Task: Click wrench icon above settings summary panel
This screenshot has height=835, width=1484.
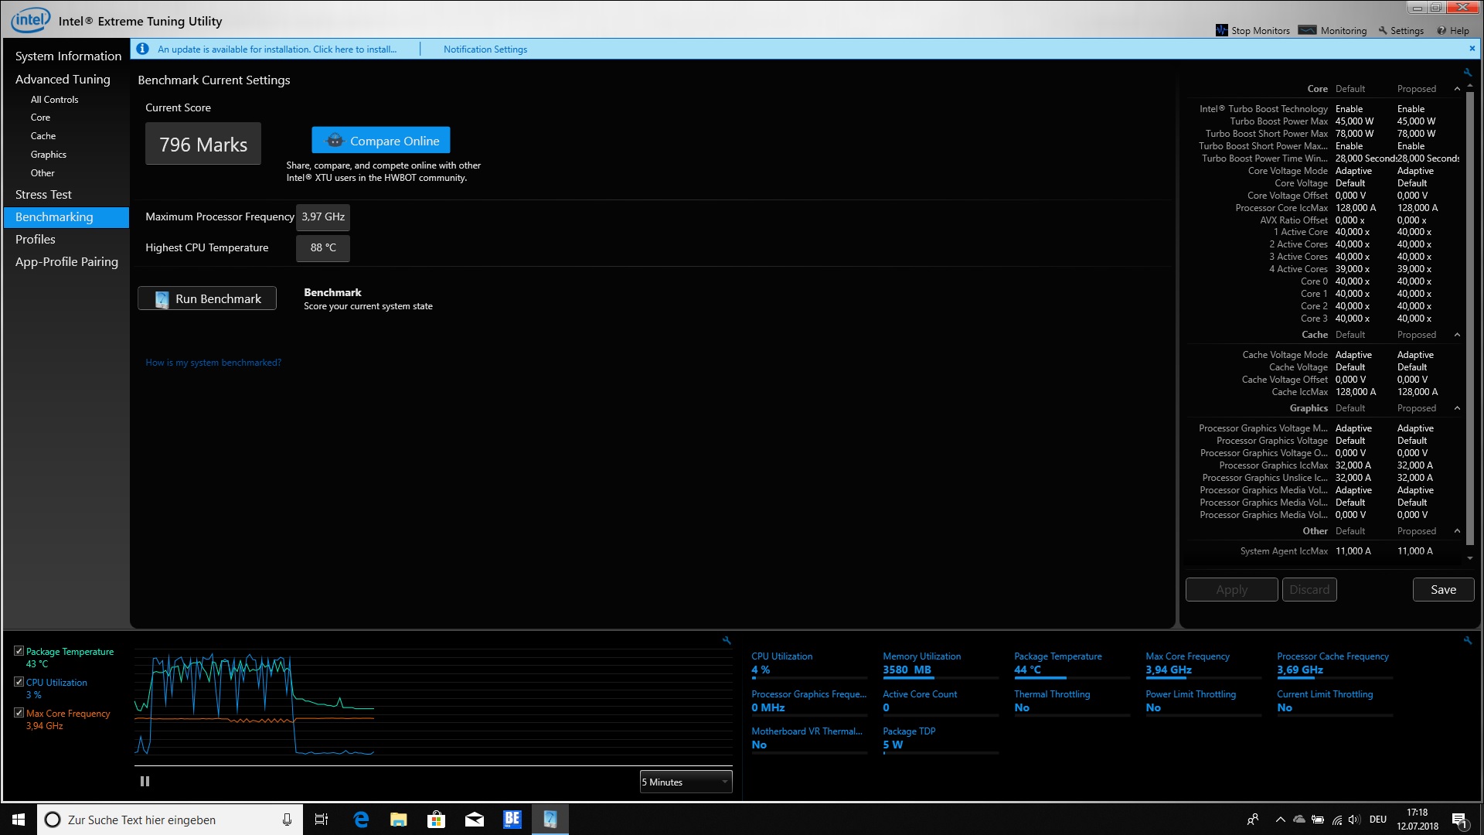Action: (1467, 72)
